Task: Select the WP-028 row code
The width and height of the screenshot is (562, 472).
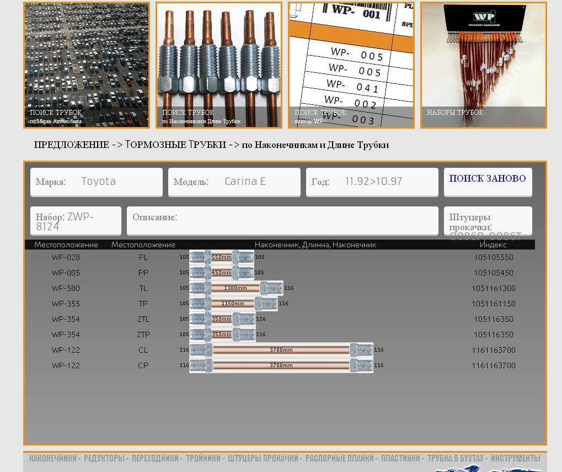Action: [x=66, y=257]
